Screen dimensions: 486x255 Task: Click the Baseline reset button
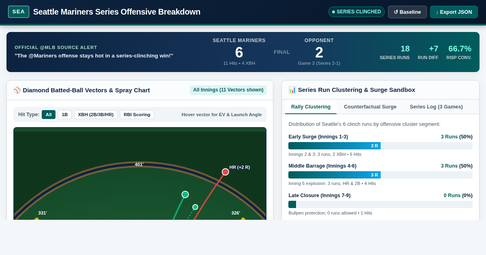click(x=407, y=12)
